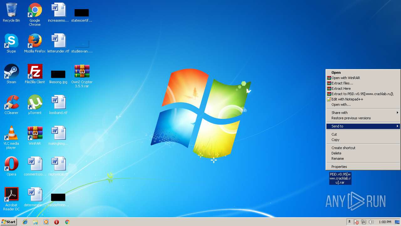
Task: Open the Action Center flag icon
Action: coord(356,222)
